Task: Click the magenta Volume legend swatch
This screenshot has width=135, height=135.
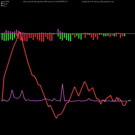Action: tap(2, 4)
